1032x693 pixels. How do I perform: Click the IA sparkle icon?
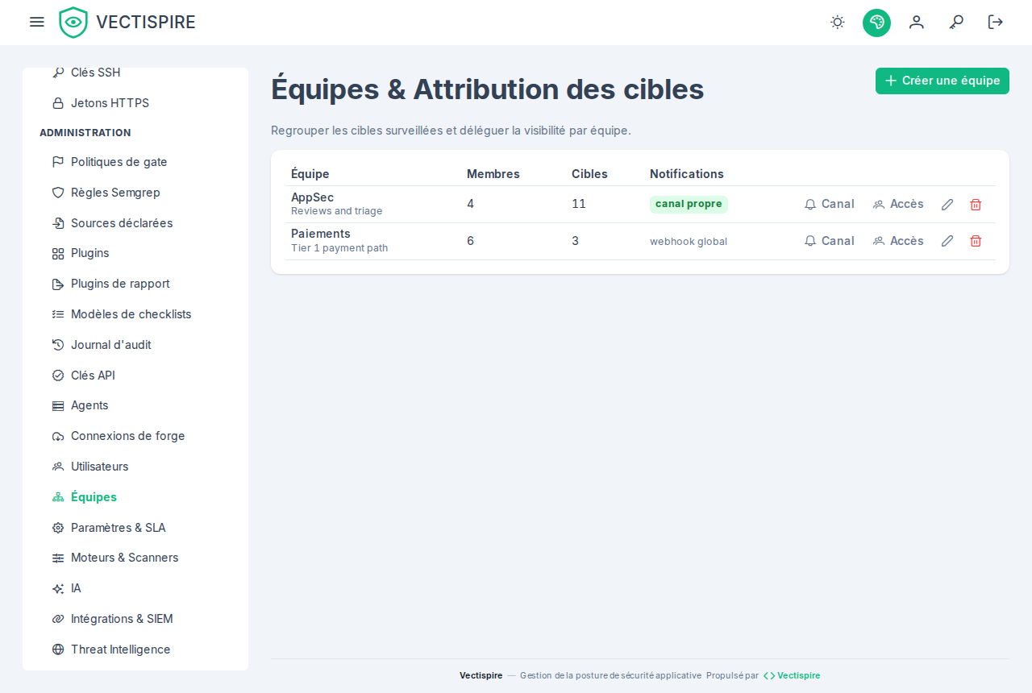(58, 588)
